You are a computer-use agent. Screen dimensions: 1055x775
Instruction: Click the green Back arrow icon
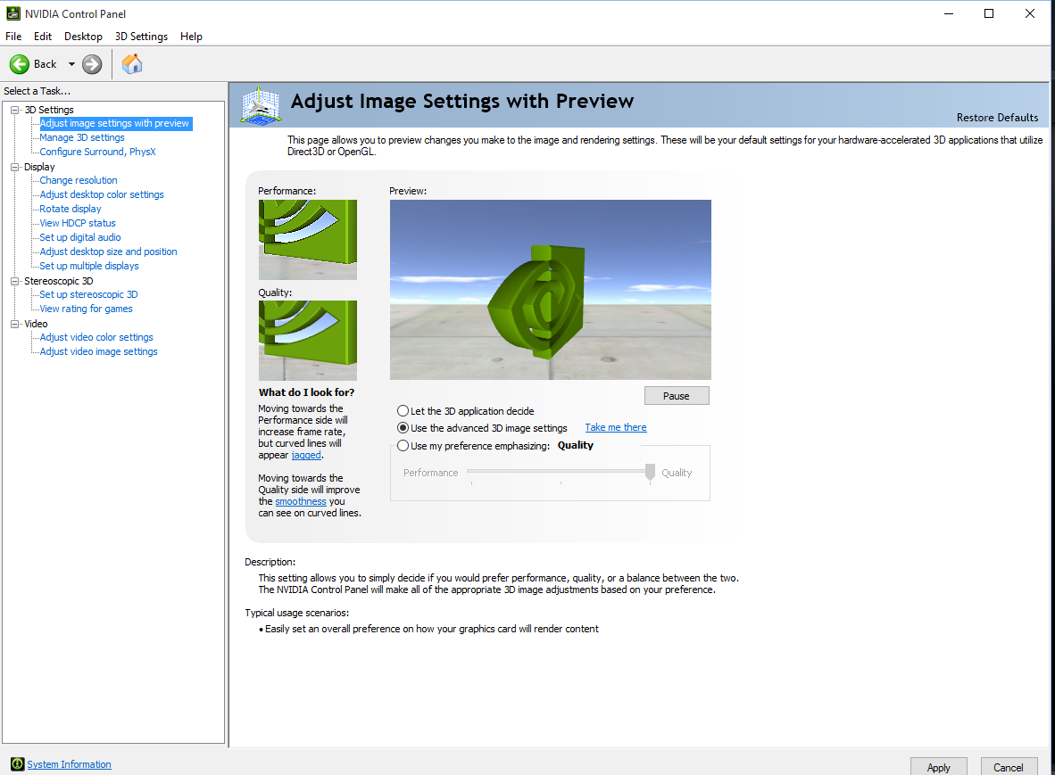tap(20, 64)
